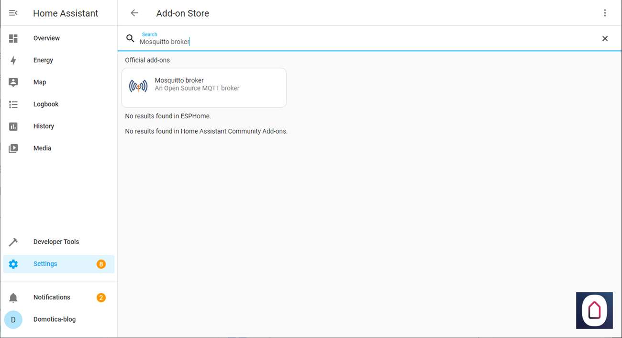Click the Media play icon

[x=13, y=148]
